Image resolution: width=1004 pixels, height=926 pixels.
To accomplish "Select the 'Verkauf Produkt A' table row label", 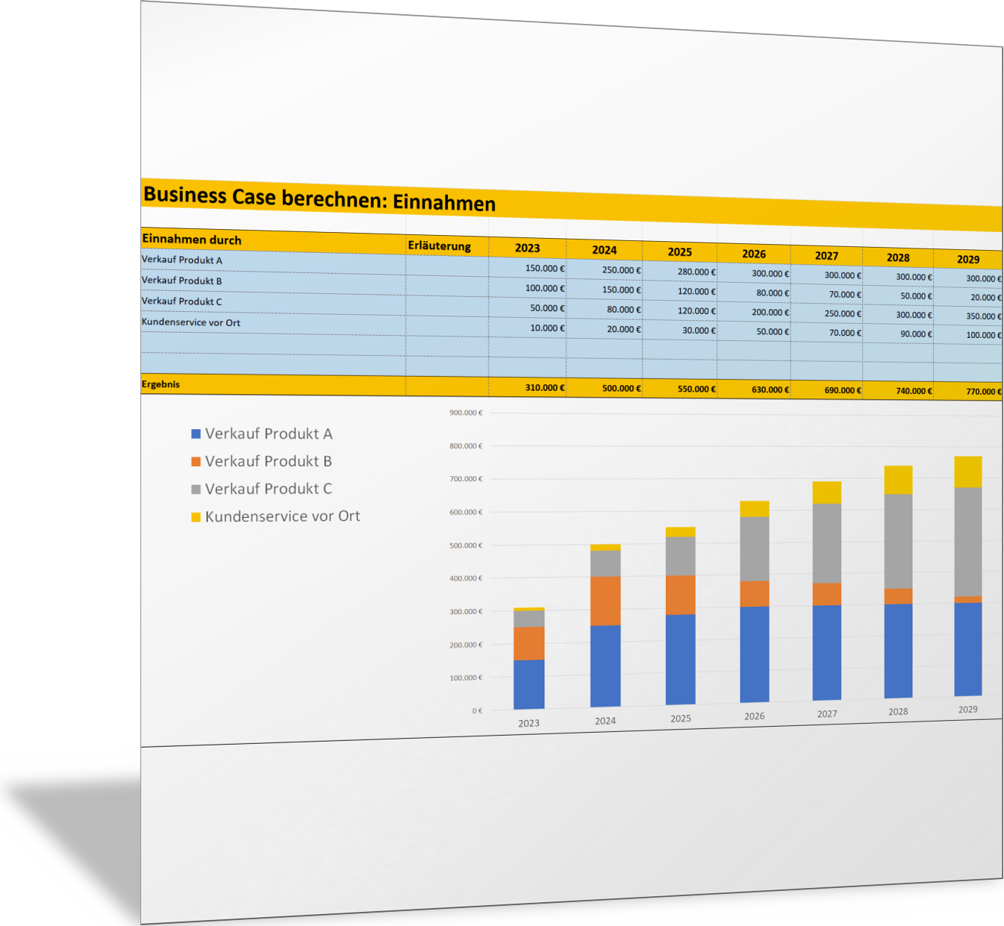I will (182, 260).
